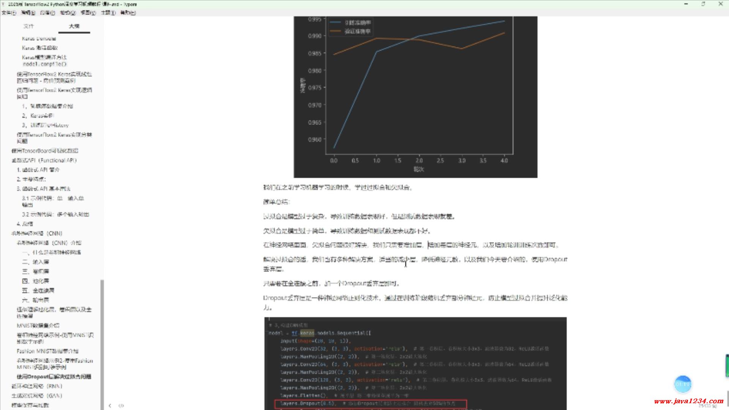Open the 文件(F) menu
The width and height of the screenshot is (729, 410).
[9, 13]
